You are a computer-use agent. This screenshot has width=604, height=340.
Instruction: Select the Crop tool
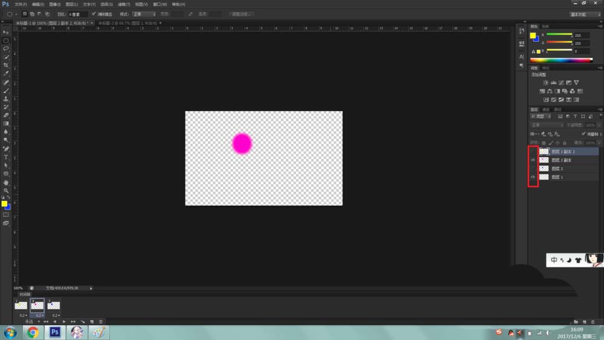click(6, 65)
